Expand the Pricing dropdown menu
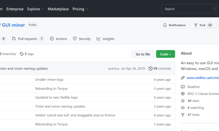 pyautogui.click(x=80, y=9)
